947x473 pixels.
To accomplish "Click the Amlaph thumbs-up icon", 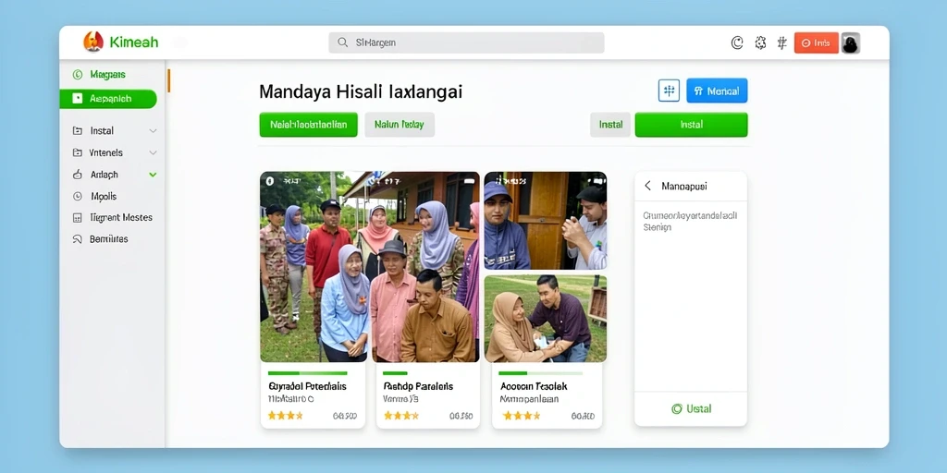I will 78,175.
